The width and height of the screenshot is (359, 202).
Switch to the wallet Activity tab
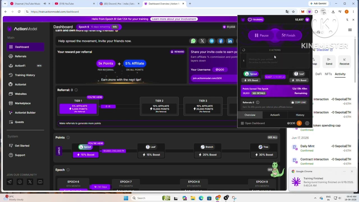[340, 74]
